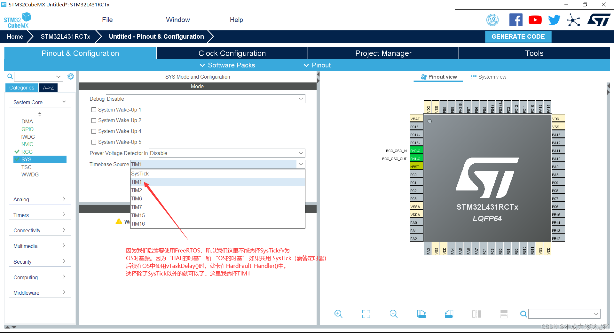Select SysTick in the timebase list

point(217,174)
